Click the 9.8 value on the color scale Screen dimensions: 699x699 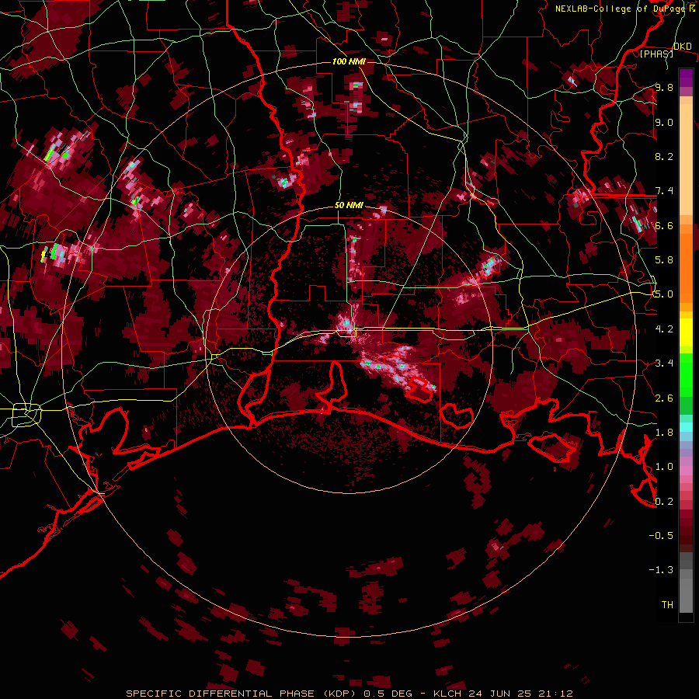(x=664, y=87)
